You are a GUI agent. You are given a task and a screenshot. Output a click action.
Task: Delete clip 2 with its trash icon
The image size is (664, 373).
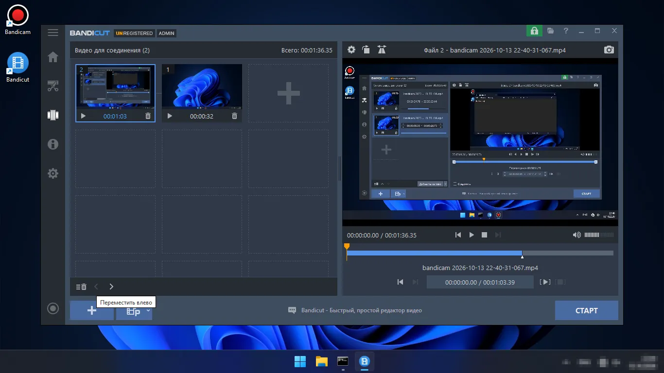[x=148, y=116]
